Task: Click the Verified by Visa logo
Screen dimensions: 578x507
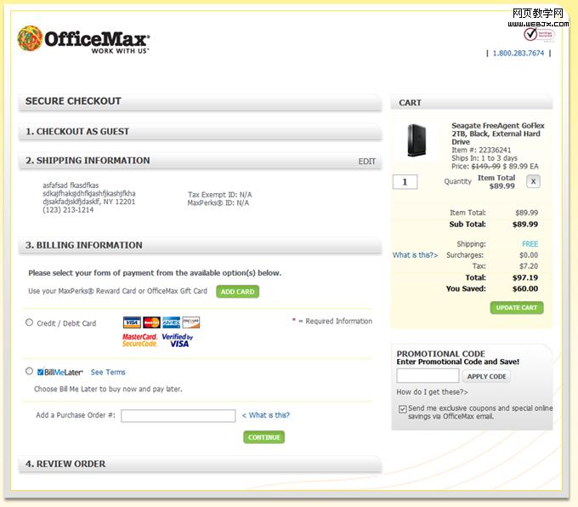Action: coord(177,340)
